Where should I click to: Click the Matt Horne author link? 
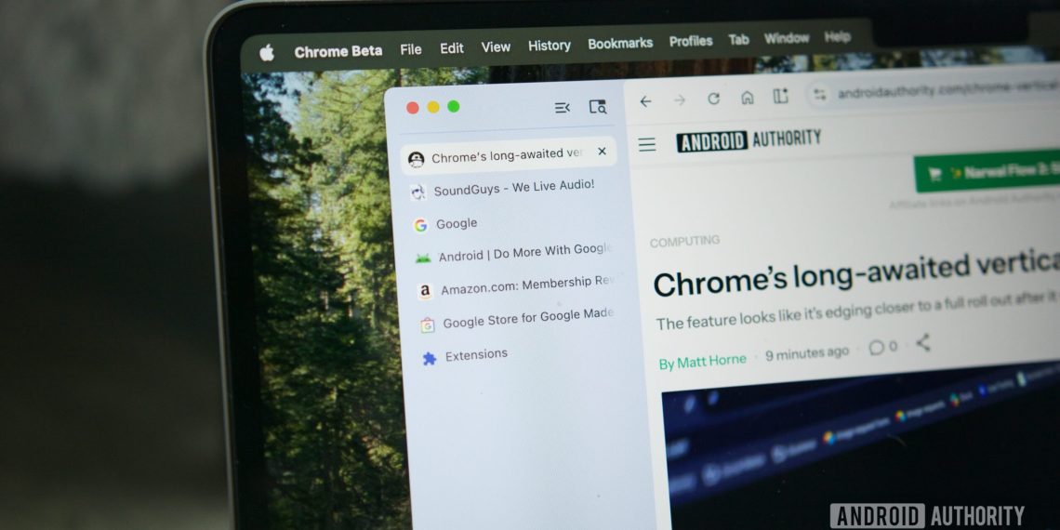pyautogui.click(x=702, y=362)
